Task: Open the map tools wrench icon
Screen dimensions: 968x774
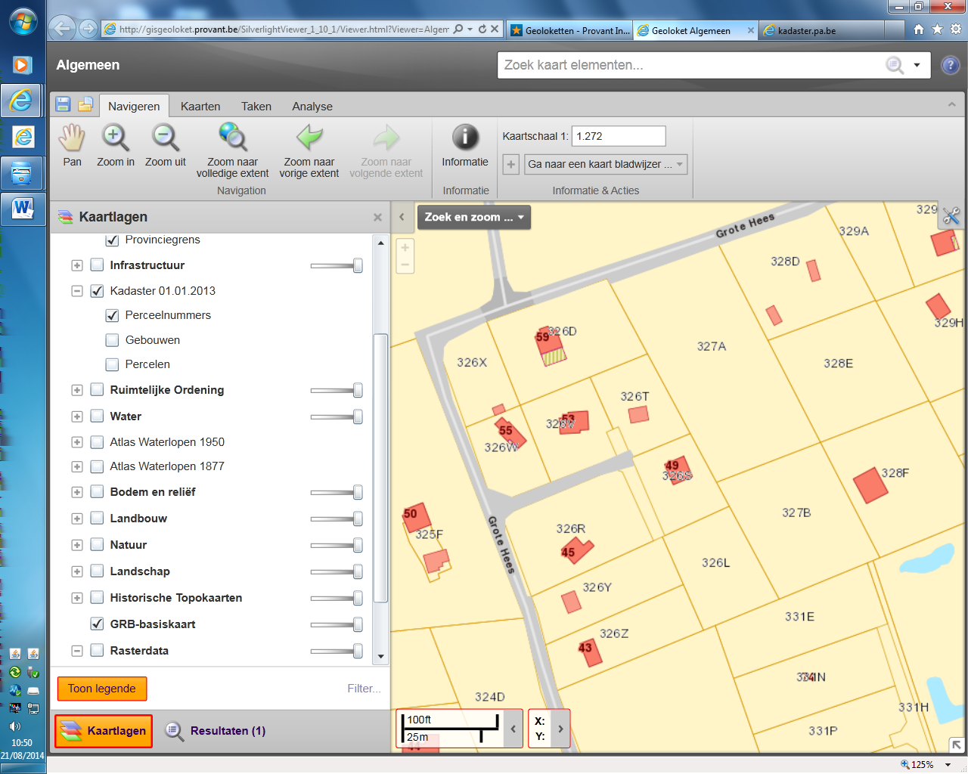Action: pyautogui.click(x=951, y=217)
